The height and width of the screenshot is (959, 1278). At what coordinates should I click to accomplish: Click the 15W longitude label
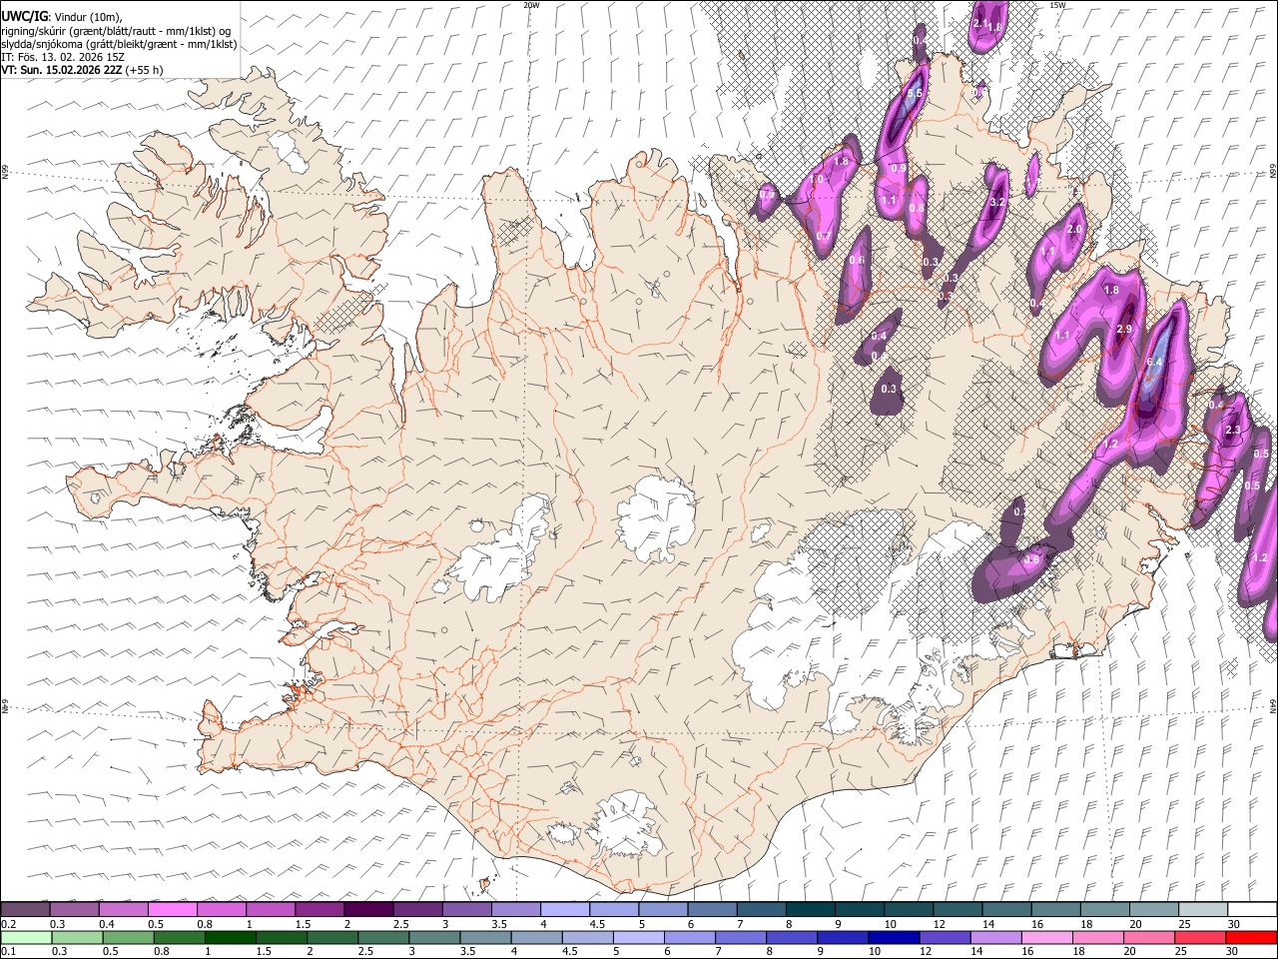(1057, 5)
